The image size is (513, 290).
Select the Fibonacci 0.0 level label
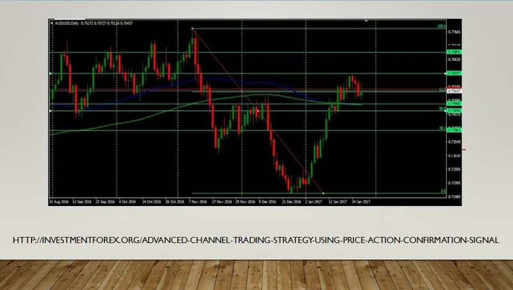tap(442, 191)
